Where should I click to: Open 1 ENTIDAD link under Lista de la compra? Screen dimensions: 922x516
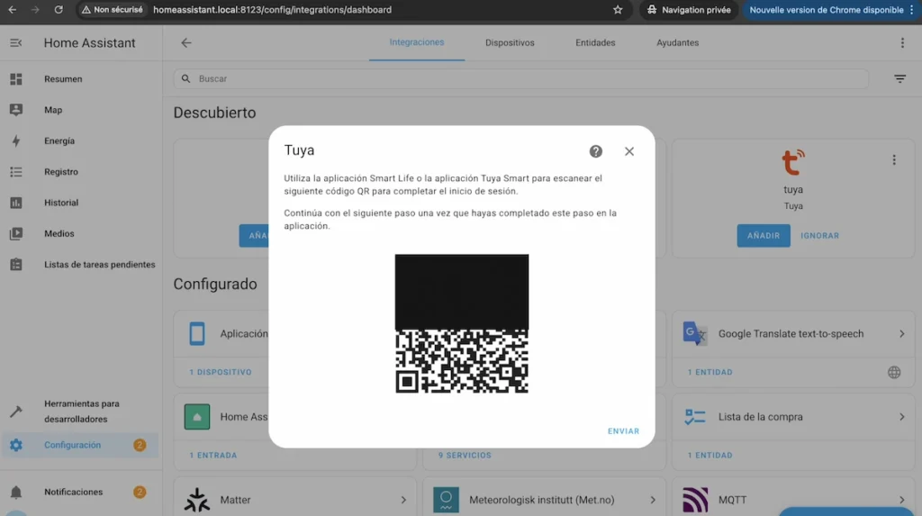pos(710,456)
